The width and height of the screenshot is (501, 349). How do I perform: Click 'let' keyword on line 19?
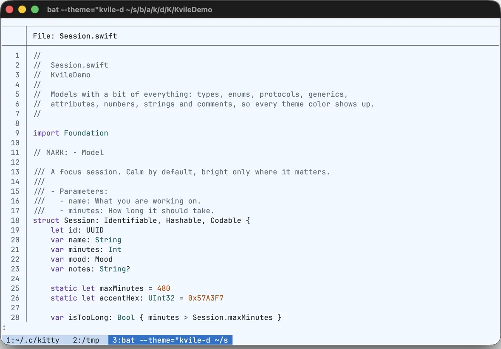coord(57,230)
